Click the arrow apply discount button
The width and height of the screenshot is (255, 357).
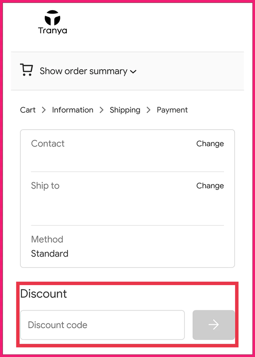pyautogui.click(x=213, y=325)
